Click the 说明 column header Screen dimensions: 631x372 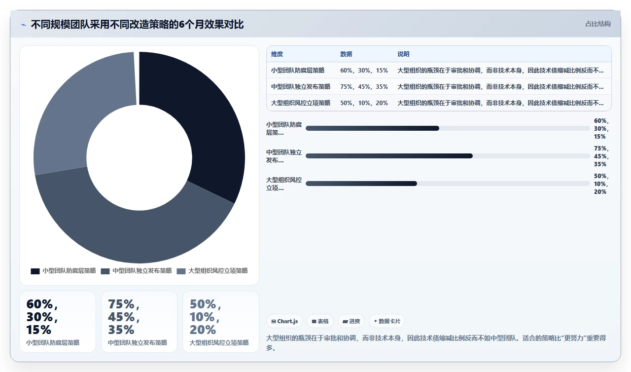[403, 54]
